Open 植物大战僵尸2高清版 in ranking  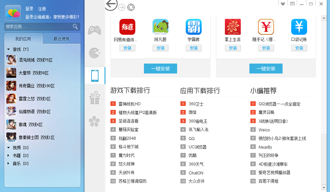(138, 112)
